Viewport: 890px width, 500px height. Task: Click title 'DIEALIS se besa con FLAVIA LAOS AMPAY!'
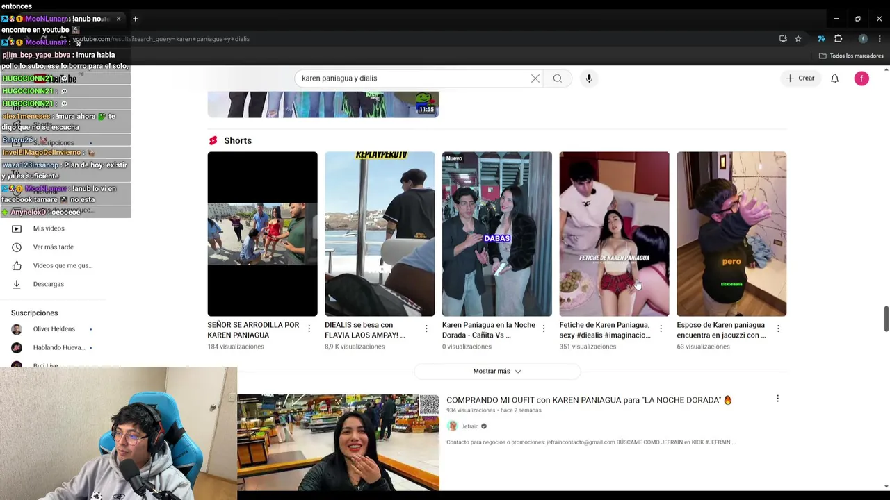click(365, 330)
